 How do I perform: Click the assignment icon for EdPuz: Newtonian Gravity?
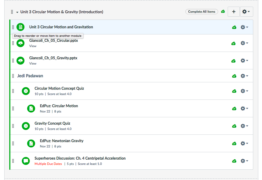[x=31, y=143]
